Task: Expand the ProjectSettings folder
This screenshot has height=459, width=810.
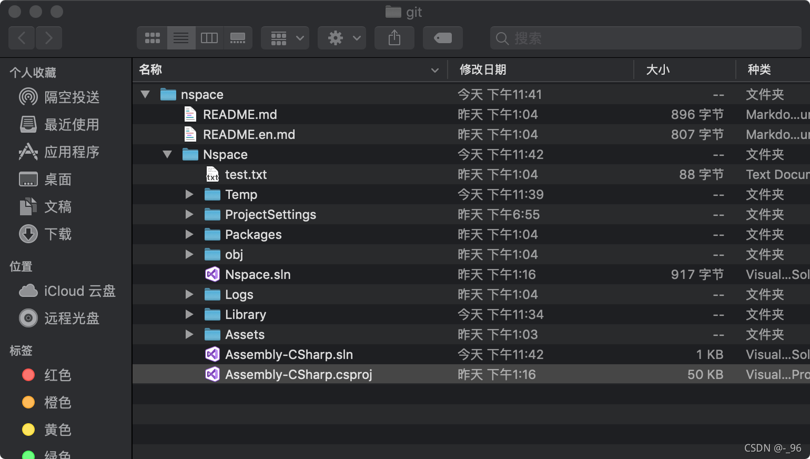Action: [x=189, y=215]
